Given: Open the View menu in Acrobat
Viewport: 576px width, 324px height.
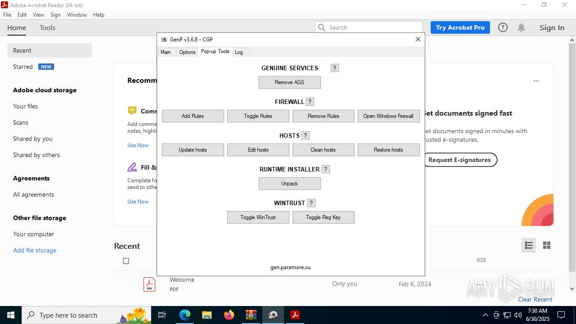Looking at the screenshot, I should tap(39, 15).
